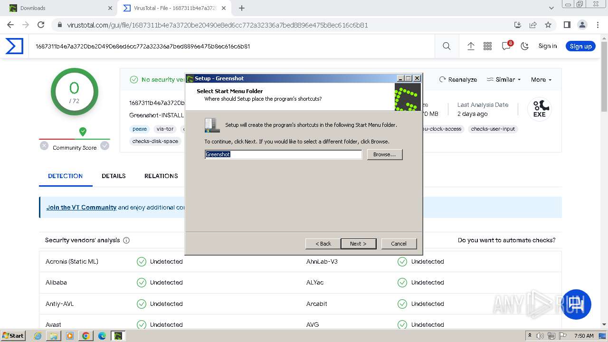The image size is (608, 342).
Task: Open a new browser tab
Action: (x=242, y=8)
